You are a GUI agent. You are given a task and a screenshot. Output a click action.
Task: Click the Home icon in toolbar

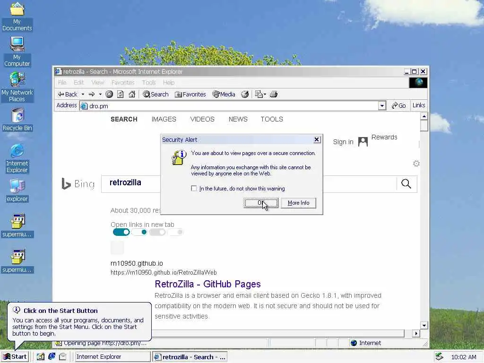(x=132, y=95)
